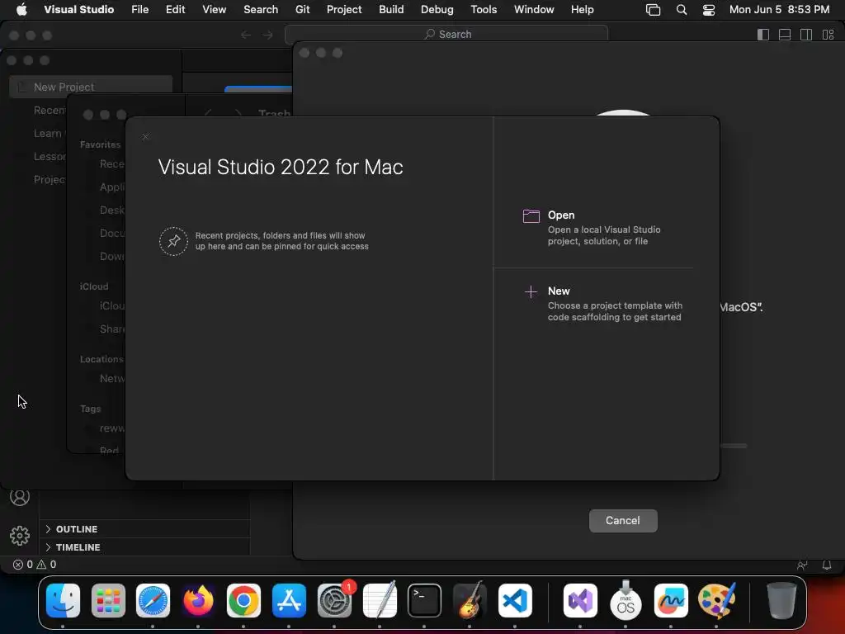
Task: Toggle VS Code primary sidebar layout icon
Action: click(x=763, y=35)
